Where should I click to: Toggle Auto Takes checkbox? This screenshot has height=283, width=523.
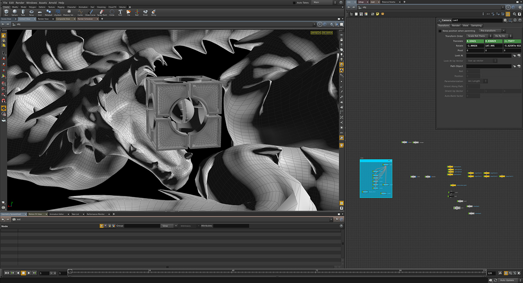[294, 3]
